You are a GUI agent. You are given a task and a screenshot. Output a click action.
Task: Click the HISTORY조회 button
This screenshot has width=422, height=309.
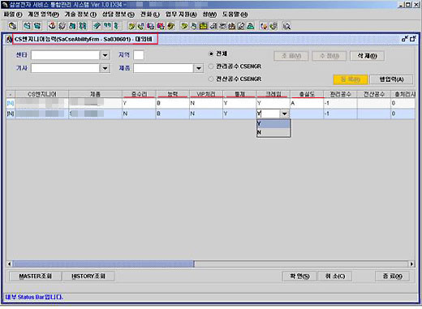coord(88,277)
